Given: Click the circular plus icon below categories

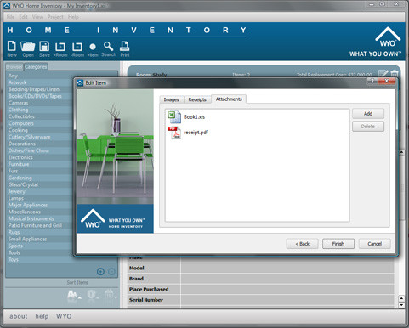Looking at the screenshot, I should point(100,272).
